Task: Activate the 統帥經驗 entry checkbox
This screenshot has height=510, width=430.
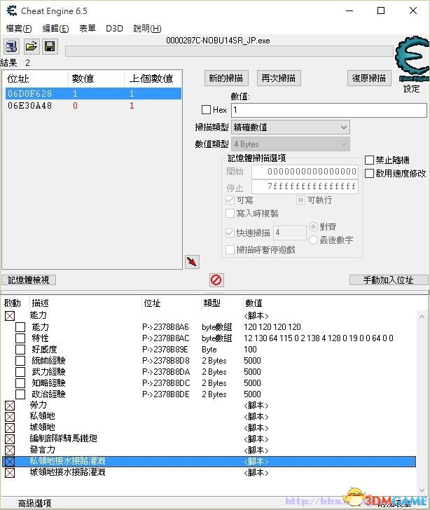Action: pos(20,361)
